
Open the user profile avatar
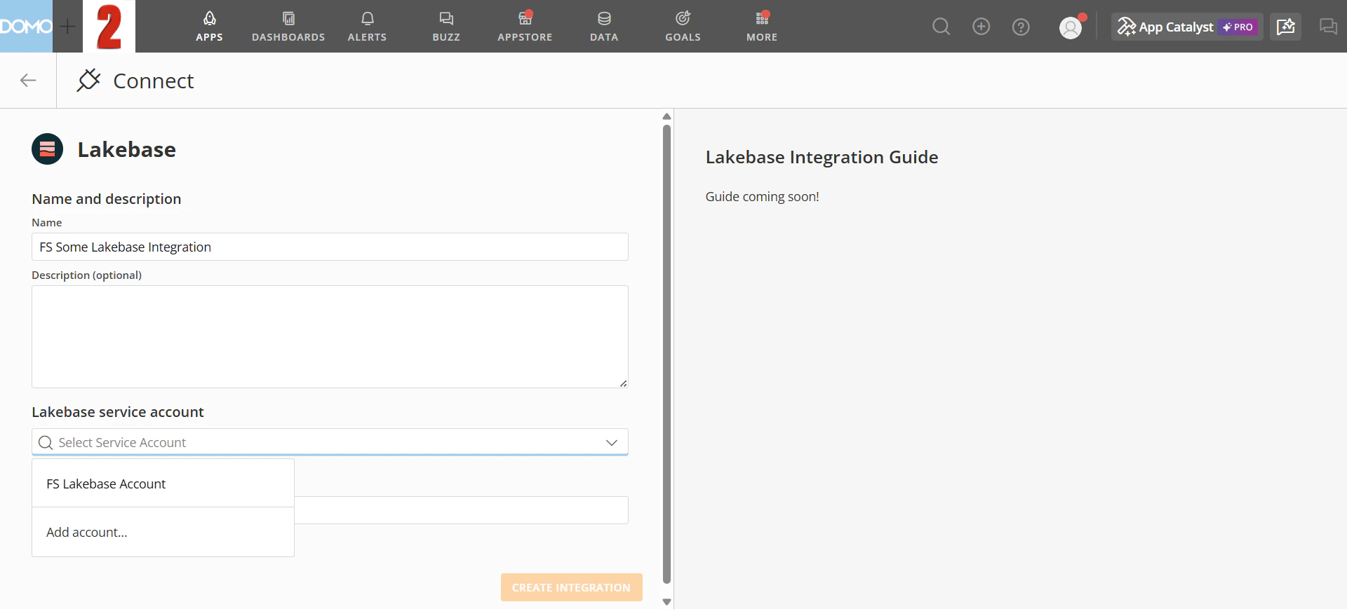pyautogui.click(x=1071, y=27)
